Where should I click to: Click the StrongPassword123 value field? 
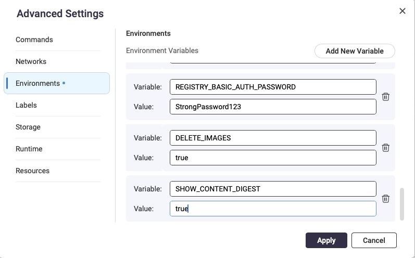click(x=273, y=107)
